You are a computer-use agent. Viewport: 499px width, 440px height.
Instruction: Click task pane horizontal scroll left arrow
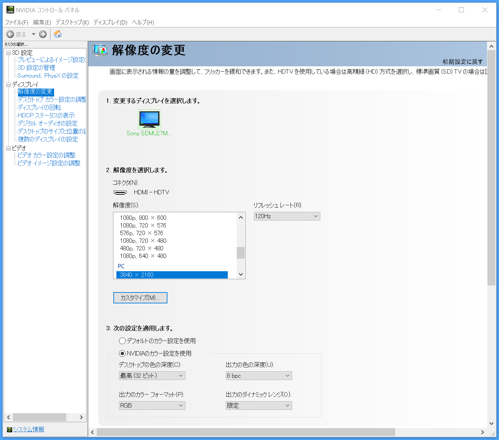coord(9,417)
